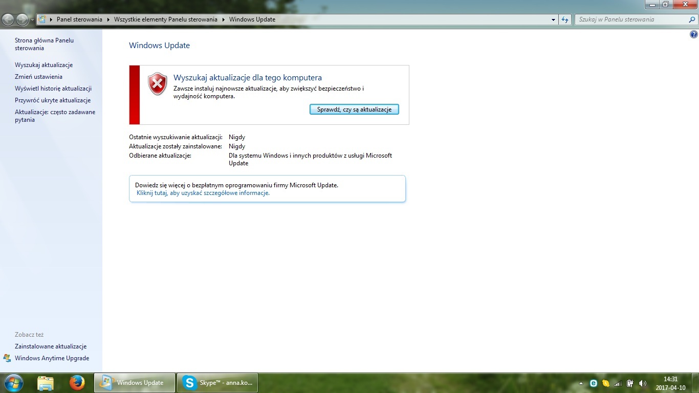Viewport: 699px width, 393px height.
Task: Switch to Windows Update taskbar button
Action: tap(134, 383)
